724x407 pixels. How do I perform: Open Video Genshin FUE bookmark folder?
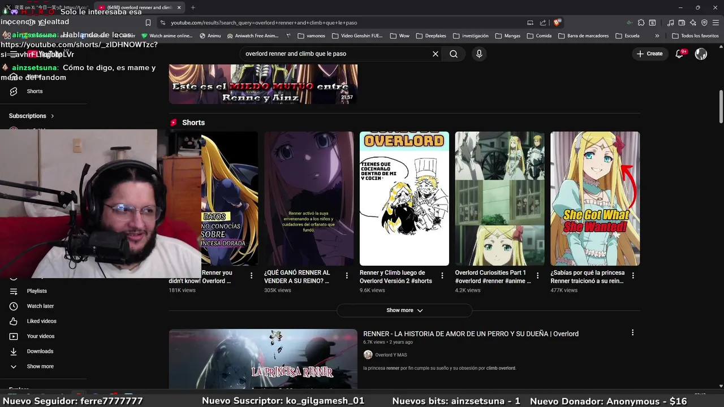coord(357,36)
